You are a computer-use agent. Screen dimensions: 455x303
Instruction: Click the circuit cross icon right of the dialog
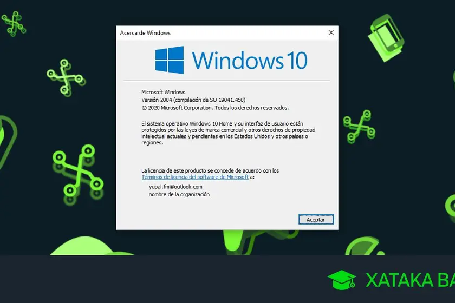(359, 127)
